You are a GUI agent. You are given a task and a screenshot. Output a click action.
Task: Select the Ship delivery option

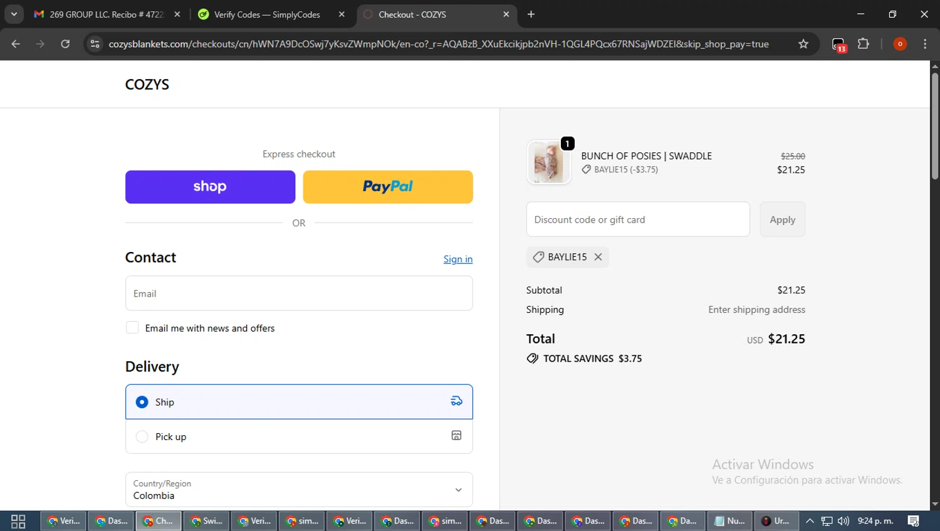[x=299, y=402]
